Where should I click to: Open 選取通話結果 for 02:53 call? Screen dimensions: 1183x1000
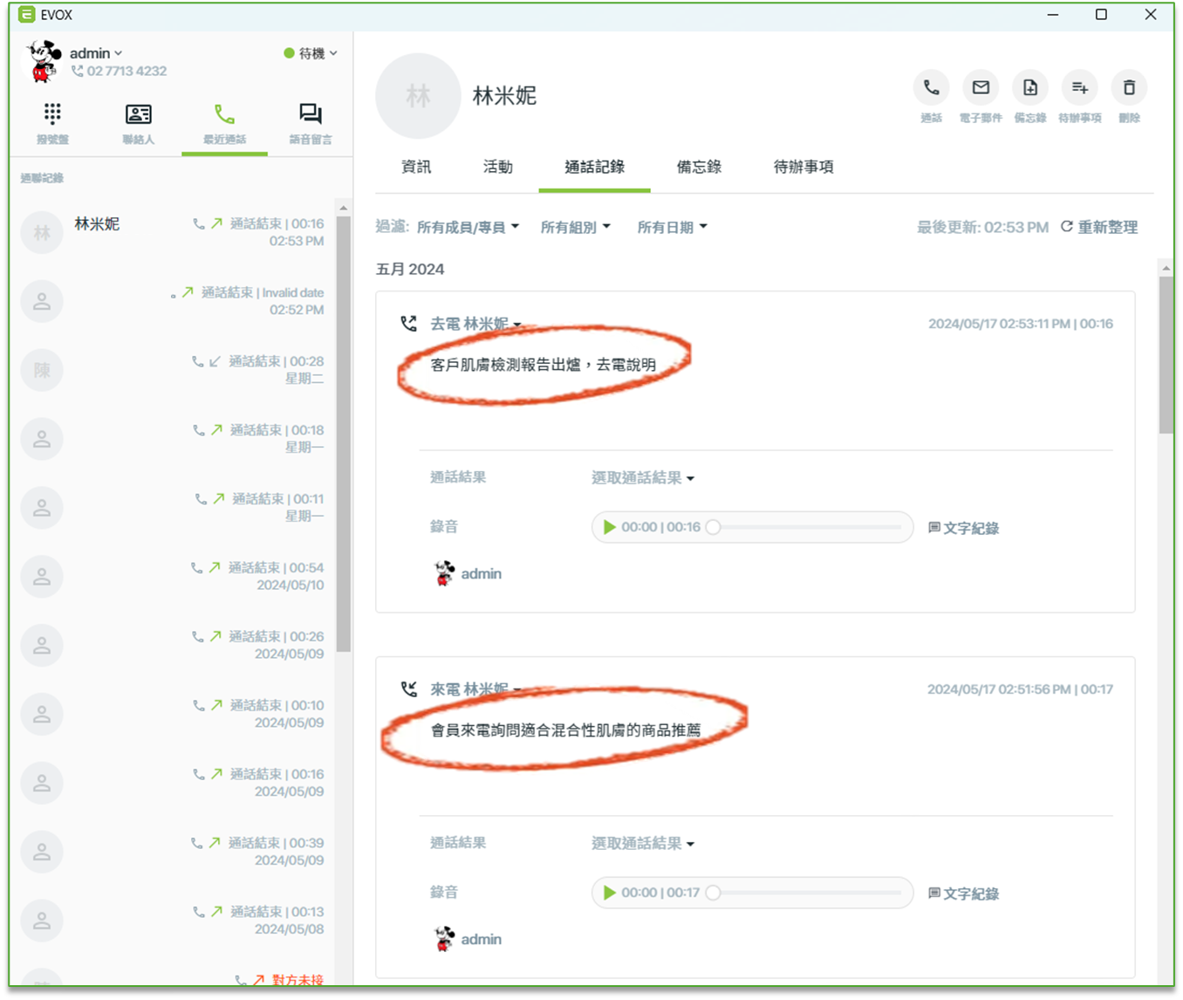click(643, 477)
